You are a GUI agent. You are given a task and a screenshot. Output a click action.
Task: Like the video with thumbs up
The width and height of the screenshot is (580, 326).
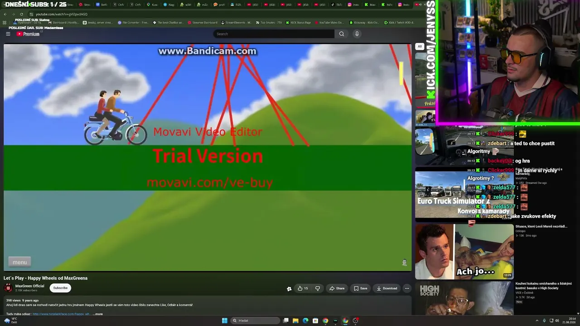click(x=303, y=288)
